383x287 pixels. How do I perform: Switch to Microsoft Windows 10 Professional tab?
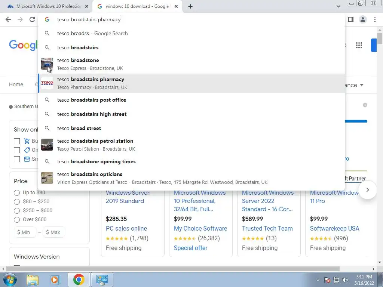pyautogui.click(x=48, y=6)
